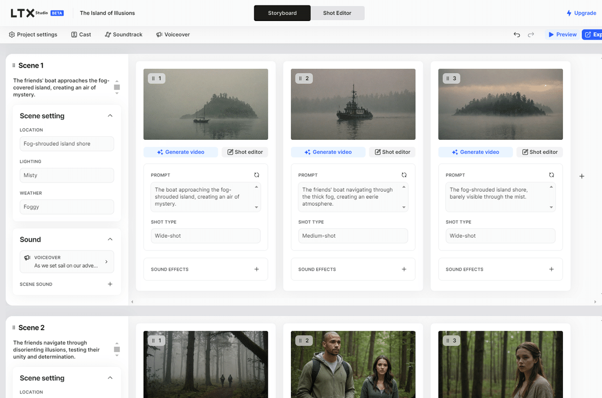This screenshot has width=602, height=398.
Task: Open the Soundtrack menu
Action: [x=124, y=35]
